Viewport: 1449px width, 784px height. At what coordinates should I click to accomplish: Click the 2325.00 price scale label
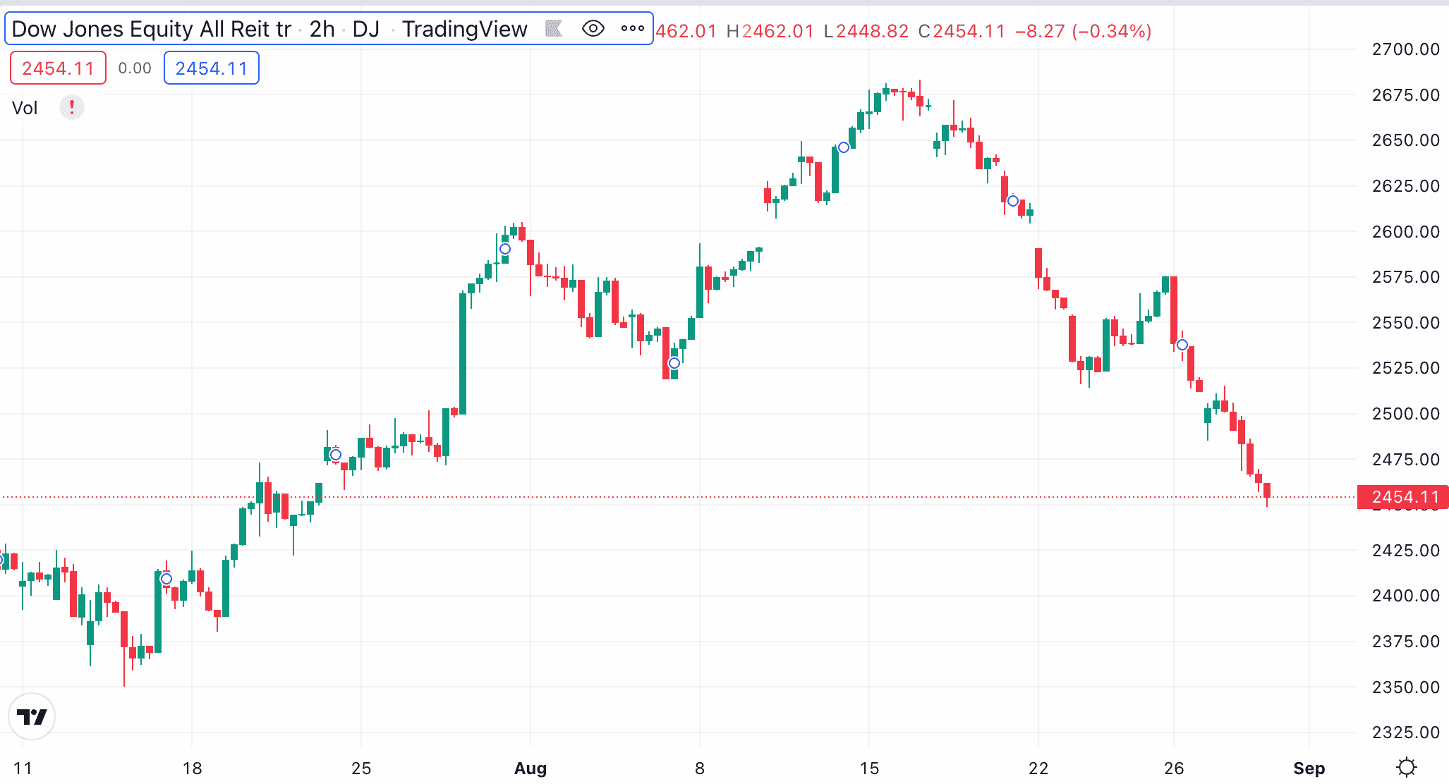(x=1406, y=733)
